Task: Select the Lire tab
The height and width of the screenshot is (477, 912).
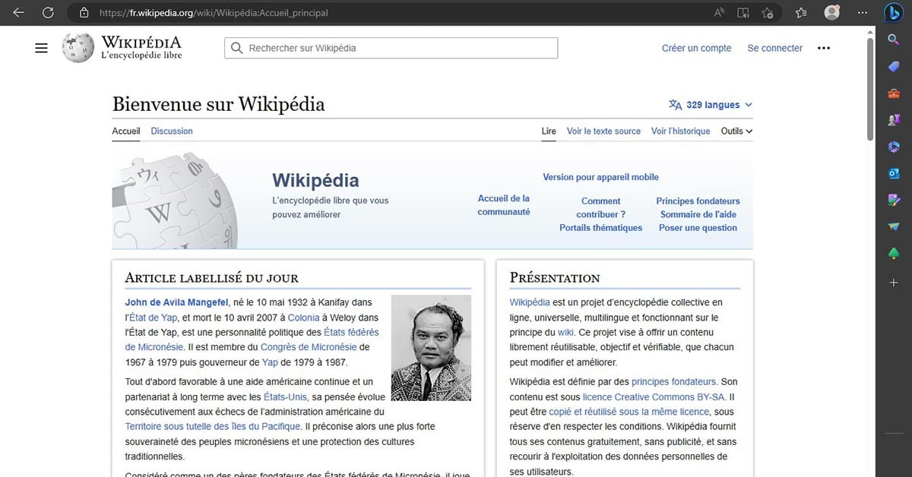Action: (x=549, y=131)
